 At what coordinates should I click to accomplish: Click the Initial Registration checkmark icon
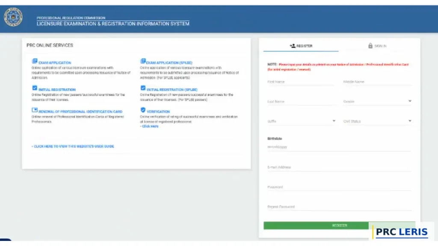pyautogui.click(x=35, y=88)
